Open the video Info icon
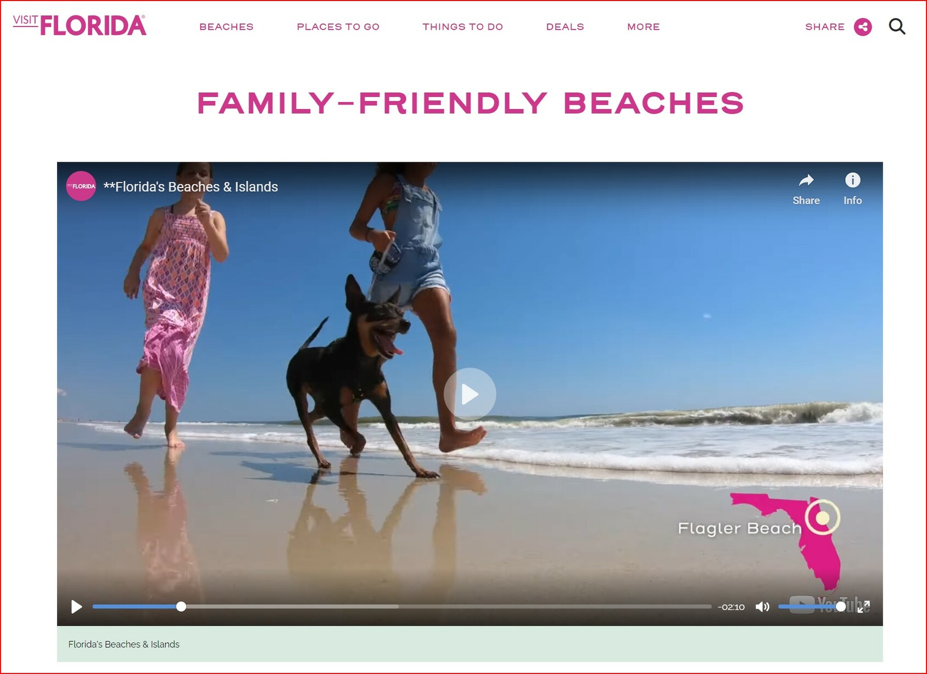The image size is (927, 674). pyautogui.click(x=852, y=180)
